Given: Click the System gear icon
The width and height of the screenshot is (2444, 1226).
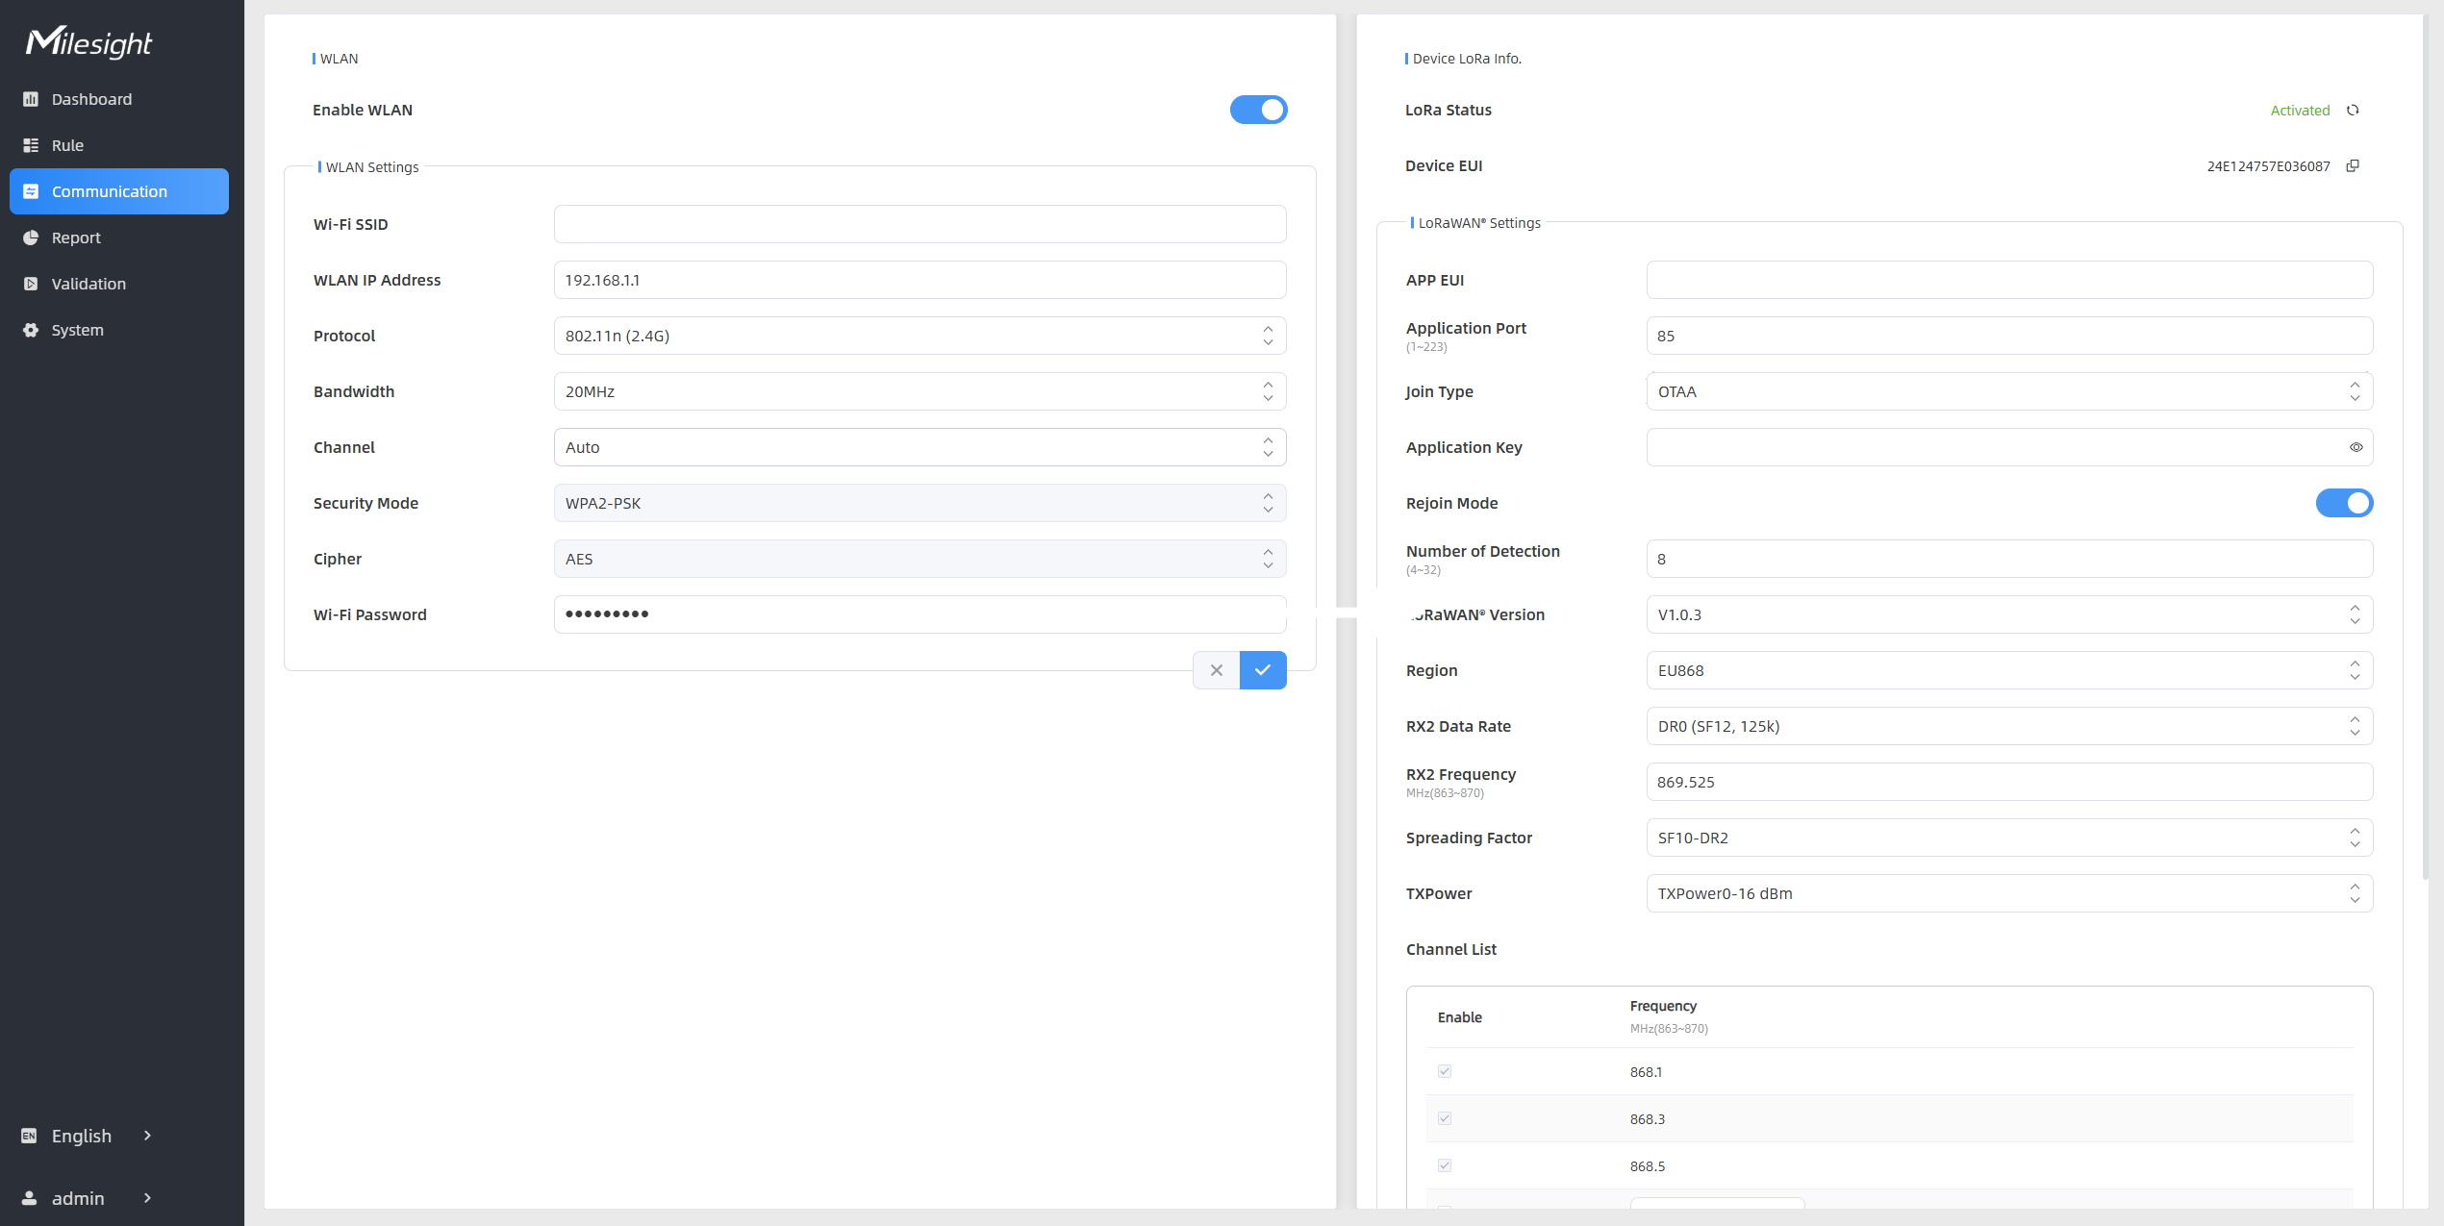Looking at the screenshot, I should pyautogui.click(x=31, y=330).
